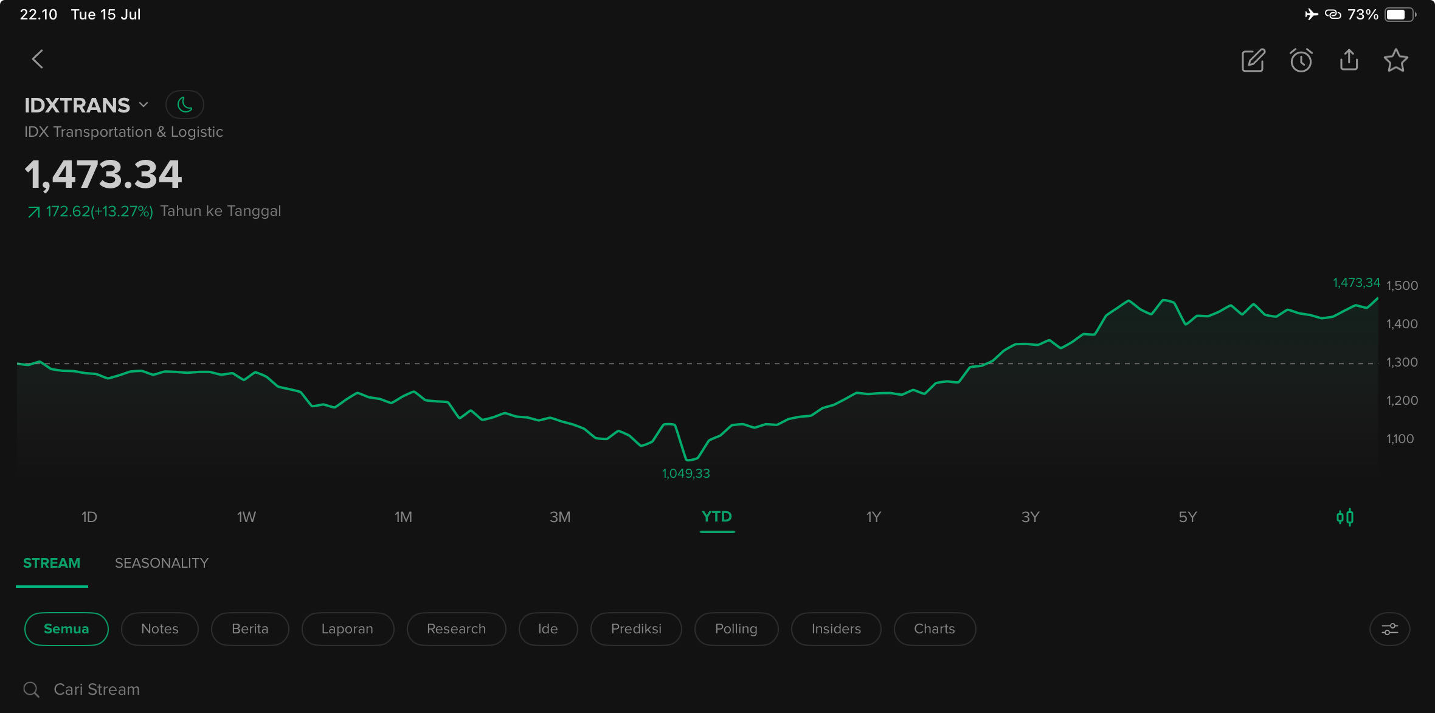Tap the 1,100 axis label
1435x713 pixels.
click(1400, 439)
